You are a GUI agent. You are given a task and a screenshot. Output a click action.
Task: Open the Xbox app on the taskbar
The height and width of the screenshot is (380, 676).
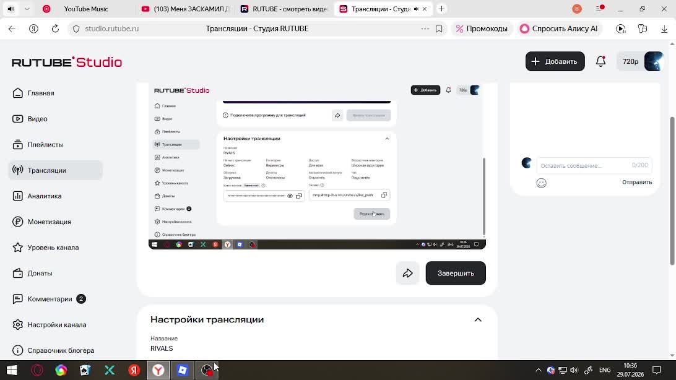110,370
